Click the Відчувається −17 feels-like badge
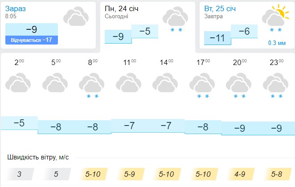Viewport: 295px width, 187px height. click(32, 40)
